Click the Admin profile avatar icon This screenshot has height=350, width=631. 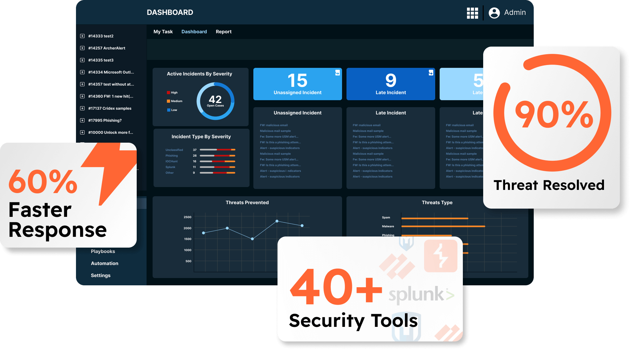pyautogui.click(x=494, y=13)
